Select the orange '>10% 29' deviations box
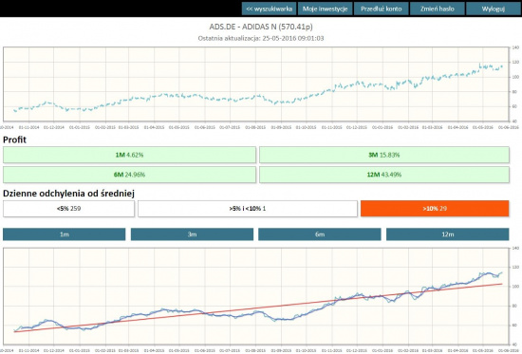This screenshot has height=354, width=522. [435, 209]
